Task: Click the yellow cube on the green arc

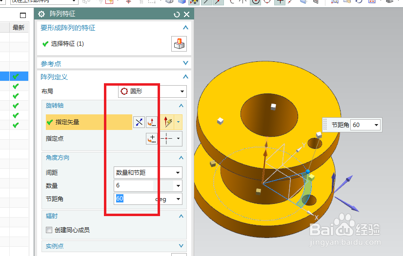Action: pyautogui.click(x=311, y=177)
